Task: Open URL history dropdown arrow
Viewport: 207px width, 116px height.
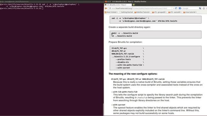Action: point(174,8)
